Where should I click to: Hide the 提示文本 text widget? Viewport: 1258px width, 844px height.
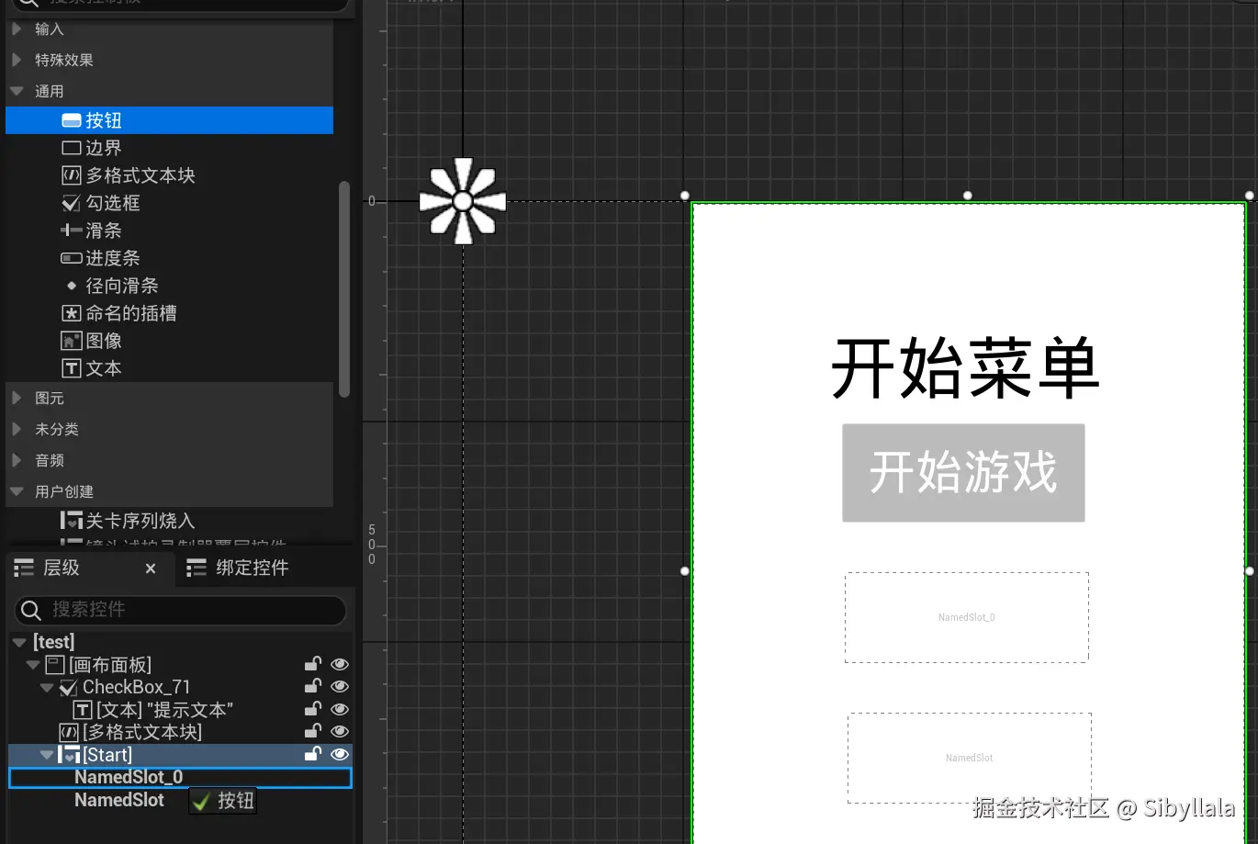(340, 709)
